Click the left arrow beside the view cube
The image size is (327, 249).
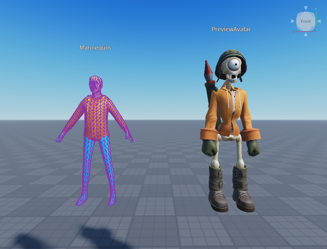click(x=293, y=21)
